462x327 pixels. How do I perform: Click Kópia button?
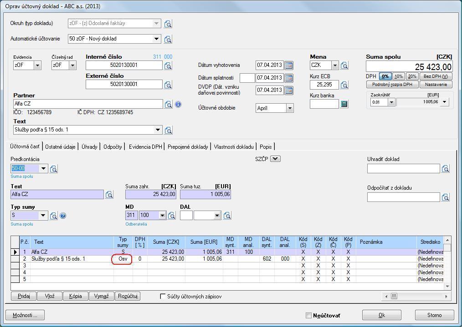click(76, 296)
